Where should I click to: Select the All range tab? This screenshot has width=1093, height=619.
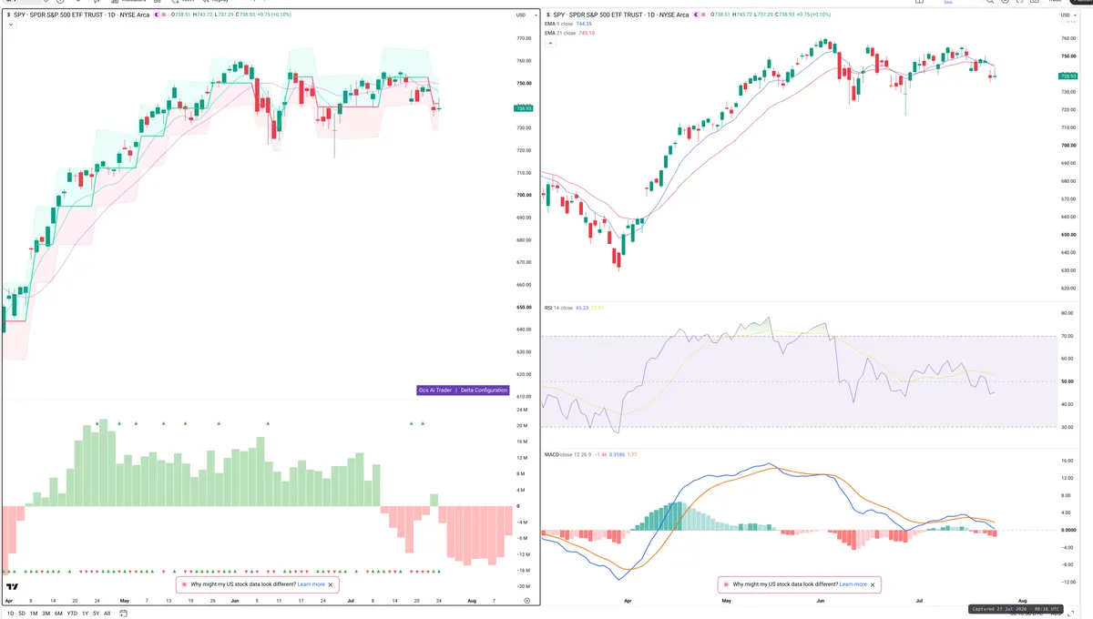(107, 614)
